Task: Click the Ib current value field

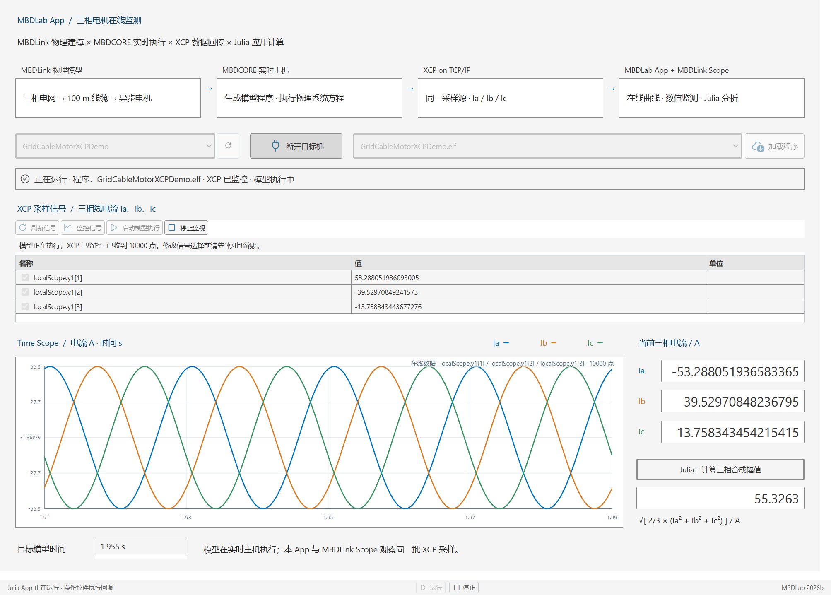Action: [732, 401]
